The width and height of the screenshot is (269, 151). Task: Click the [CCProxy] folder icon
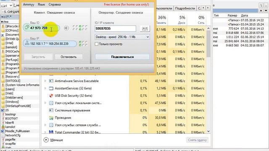click(x=3, y=31)
